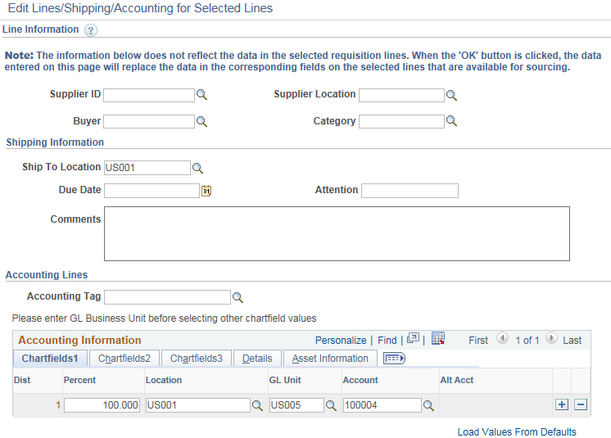This screenshot has height=438, width=611.
Task: Open the Due Date calendar picker
Action: click(206, 191)
